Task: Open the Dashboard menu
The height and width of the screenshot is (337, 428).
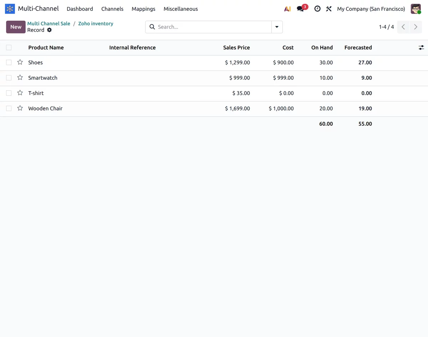Action: click(80, 9)
